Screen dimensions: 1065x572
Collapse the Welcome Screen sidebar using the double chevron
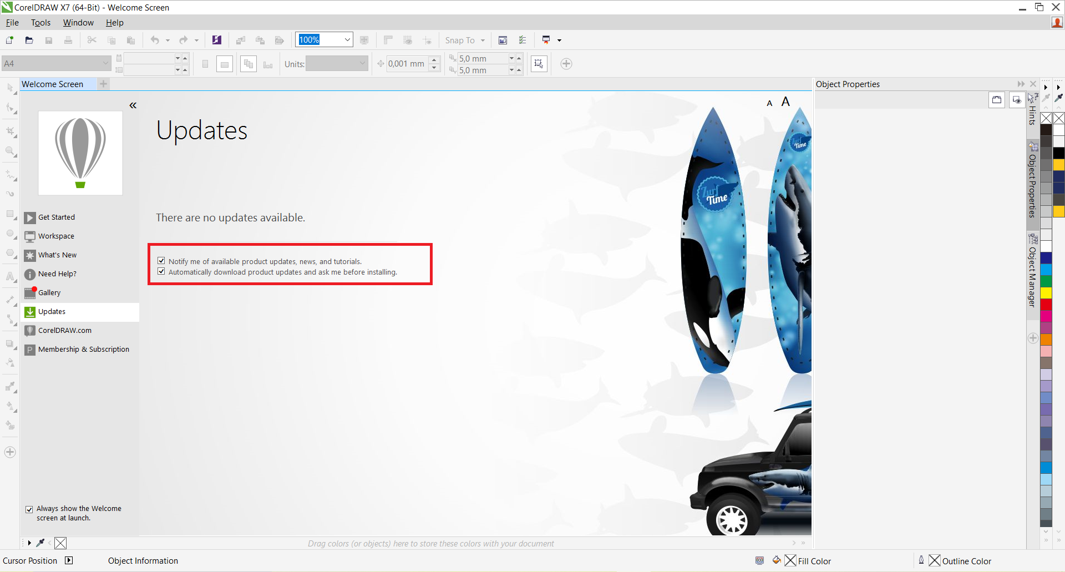[133, 105]
